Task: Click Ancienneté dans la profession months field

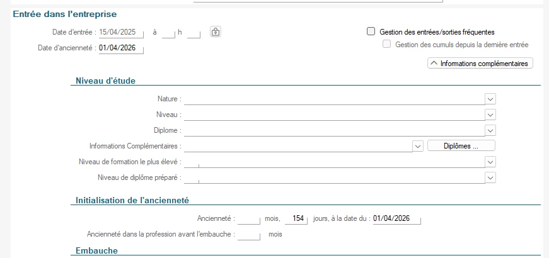Action: (x=248, y=235)
